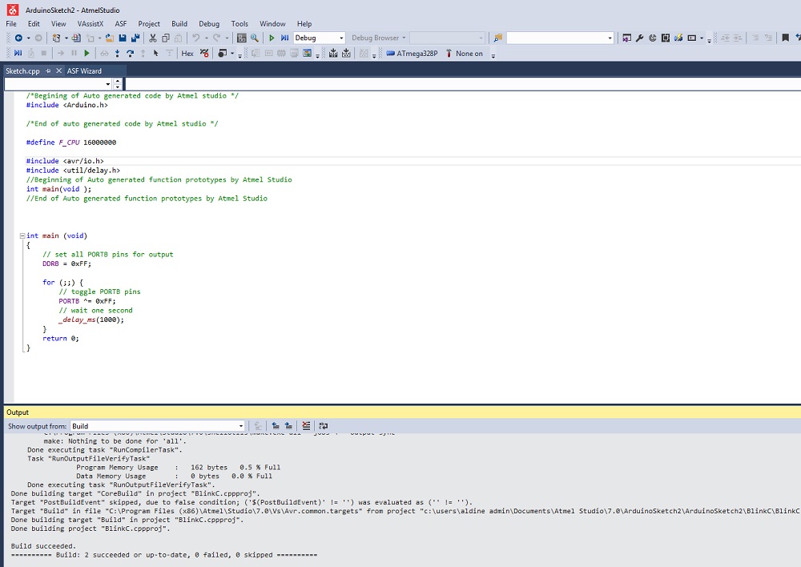The width and height of the screenshot is (801, 567).
Task: Open the Window menu
Action: coord(272,23)
